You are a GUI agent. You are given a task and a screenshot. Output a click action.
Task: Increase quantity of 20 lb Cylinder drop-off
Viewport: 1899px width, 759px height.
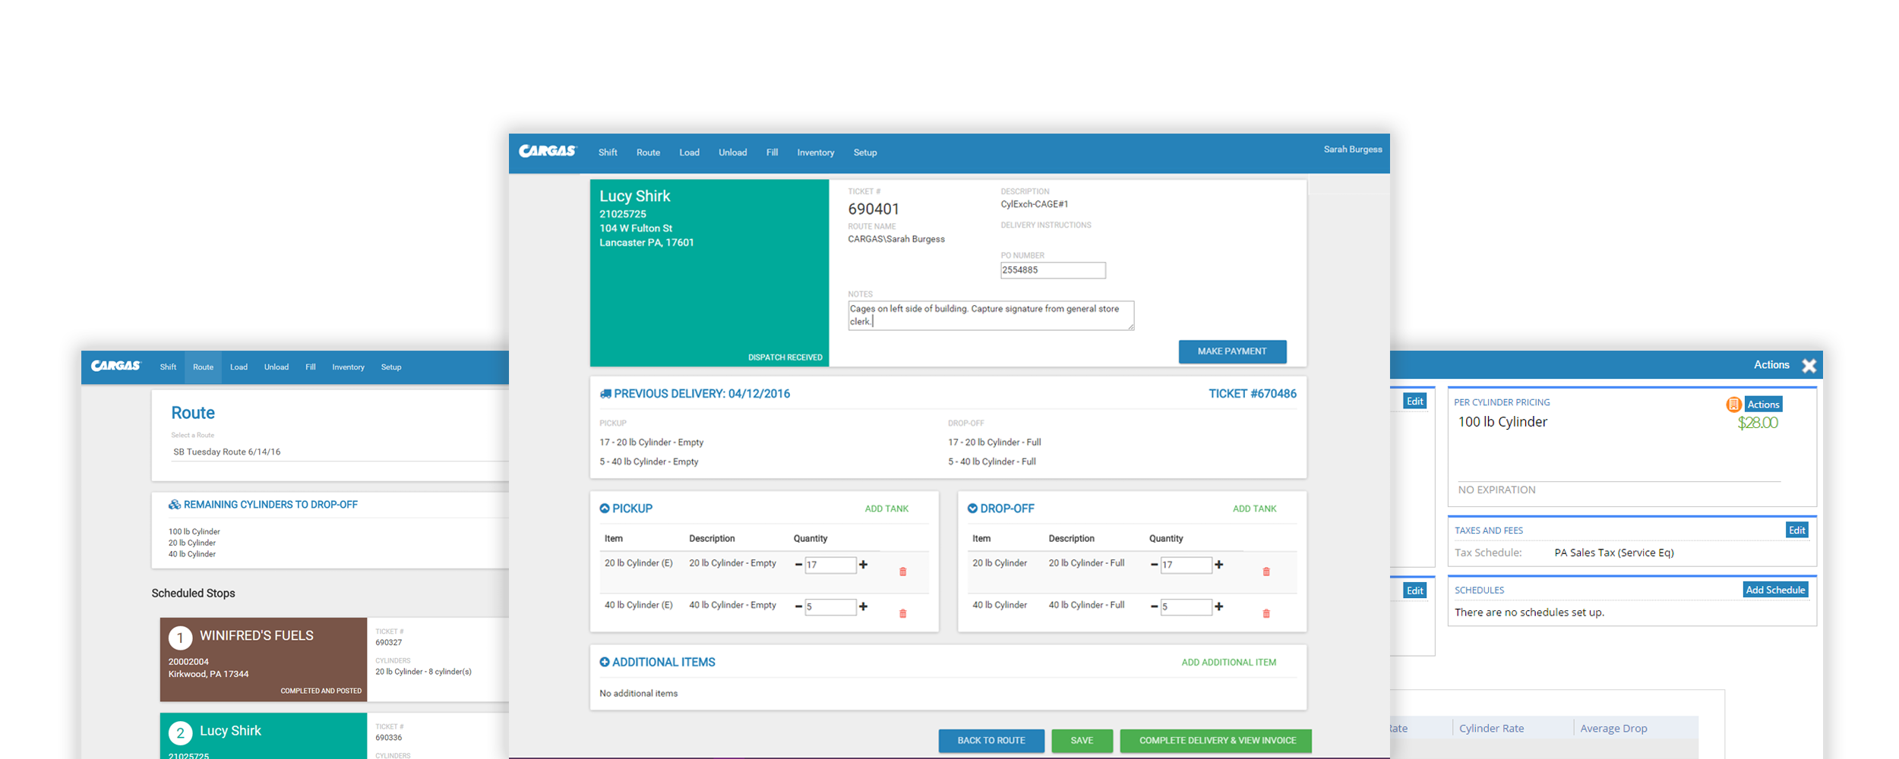click(x=1219, y=565)
